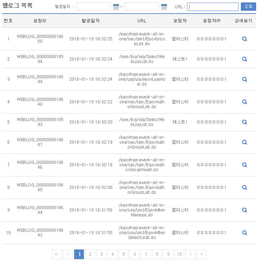260x263 pixels.
Task: Click the start date input field
Action: (x=93, y=7)
